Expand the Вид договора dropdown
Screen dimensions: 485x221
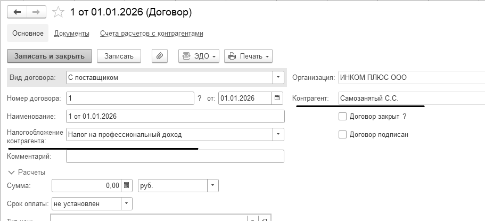coord(278,78)
